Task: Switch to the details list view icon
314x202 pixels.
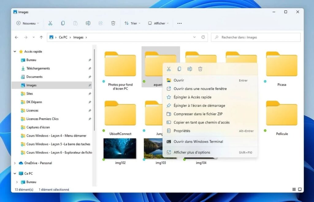Action: tap(294, 189)
